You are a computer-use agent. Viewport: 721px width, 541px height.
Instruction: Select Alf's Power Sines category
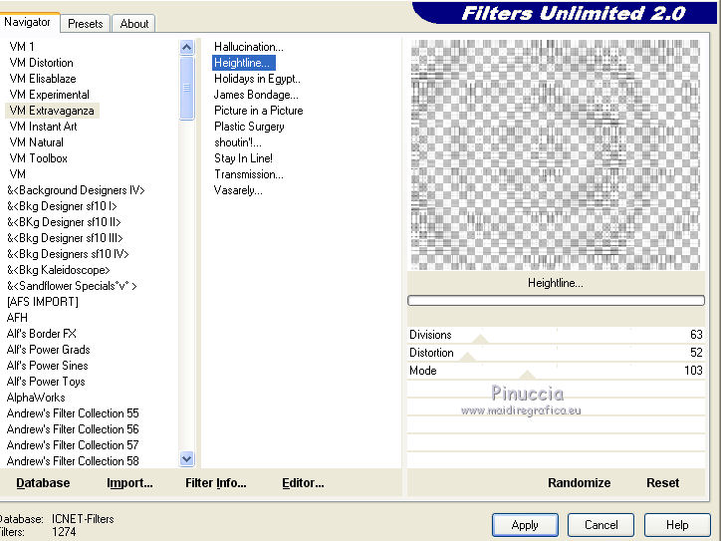pos(48,366)
